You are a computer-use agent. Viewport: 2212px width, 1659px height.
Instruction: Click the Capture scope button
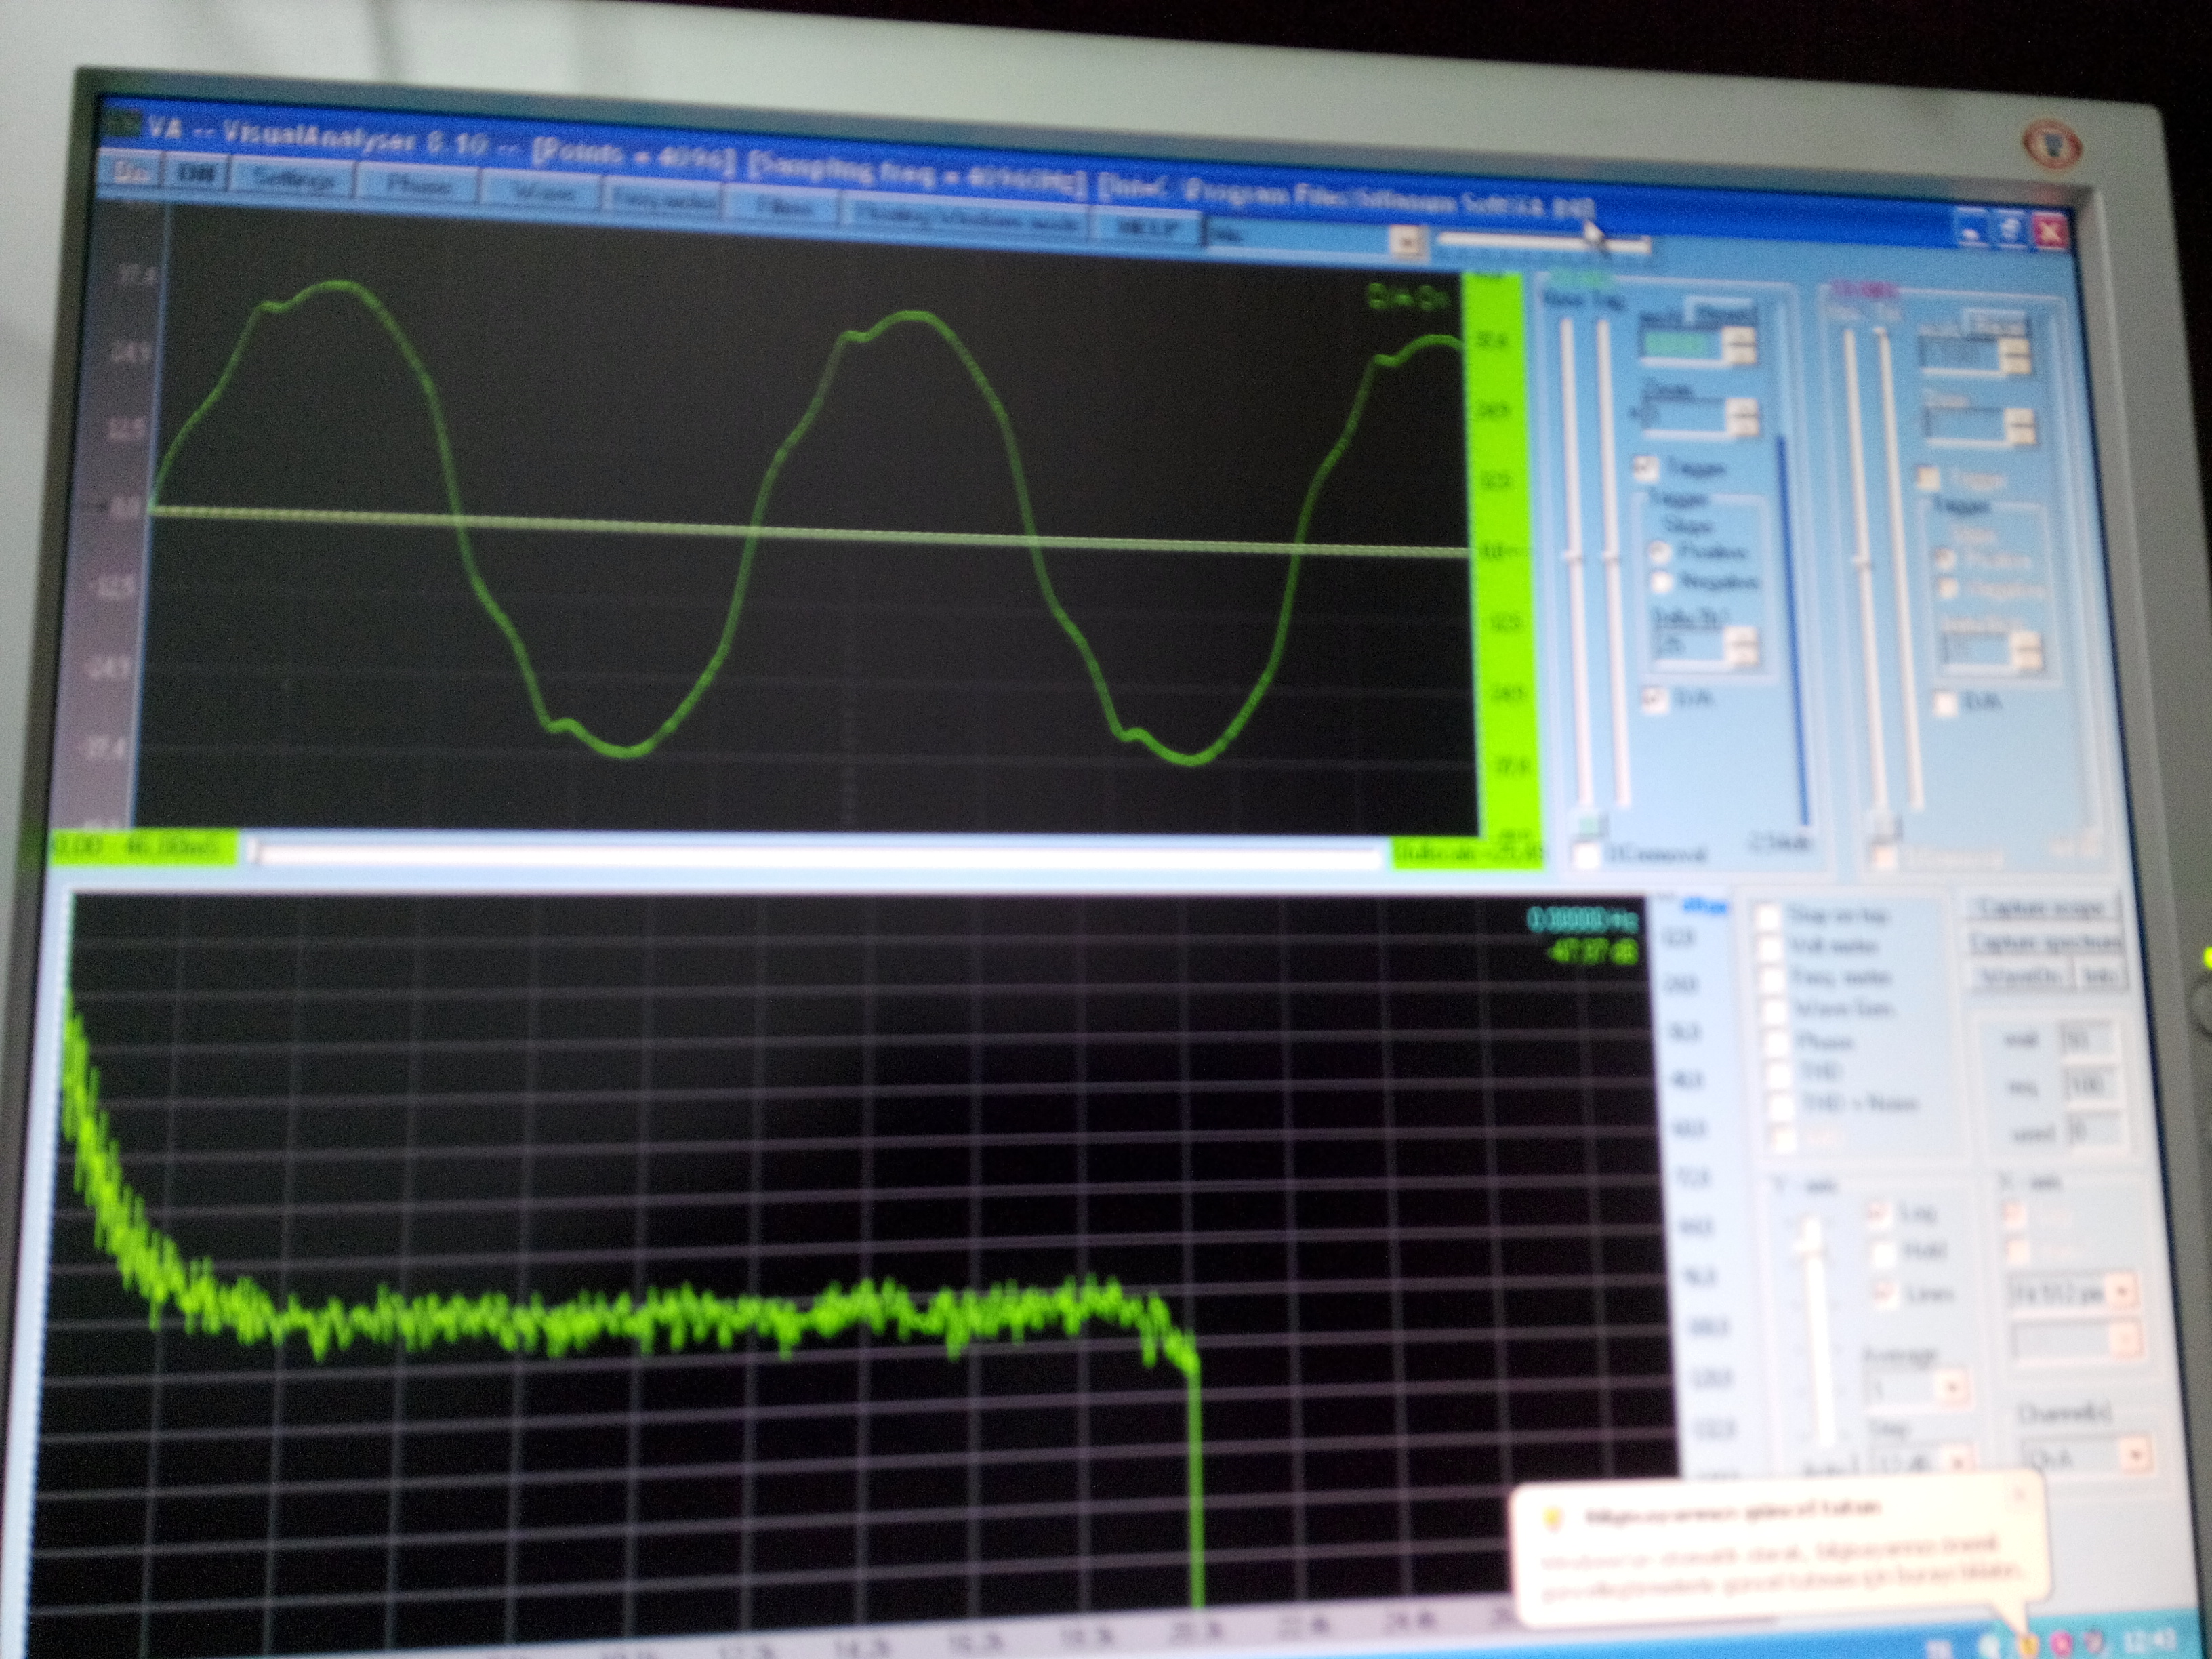2041,909
